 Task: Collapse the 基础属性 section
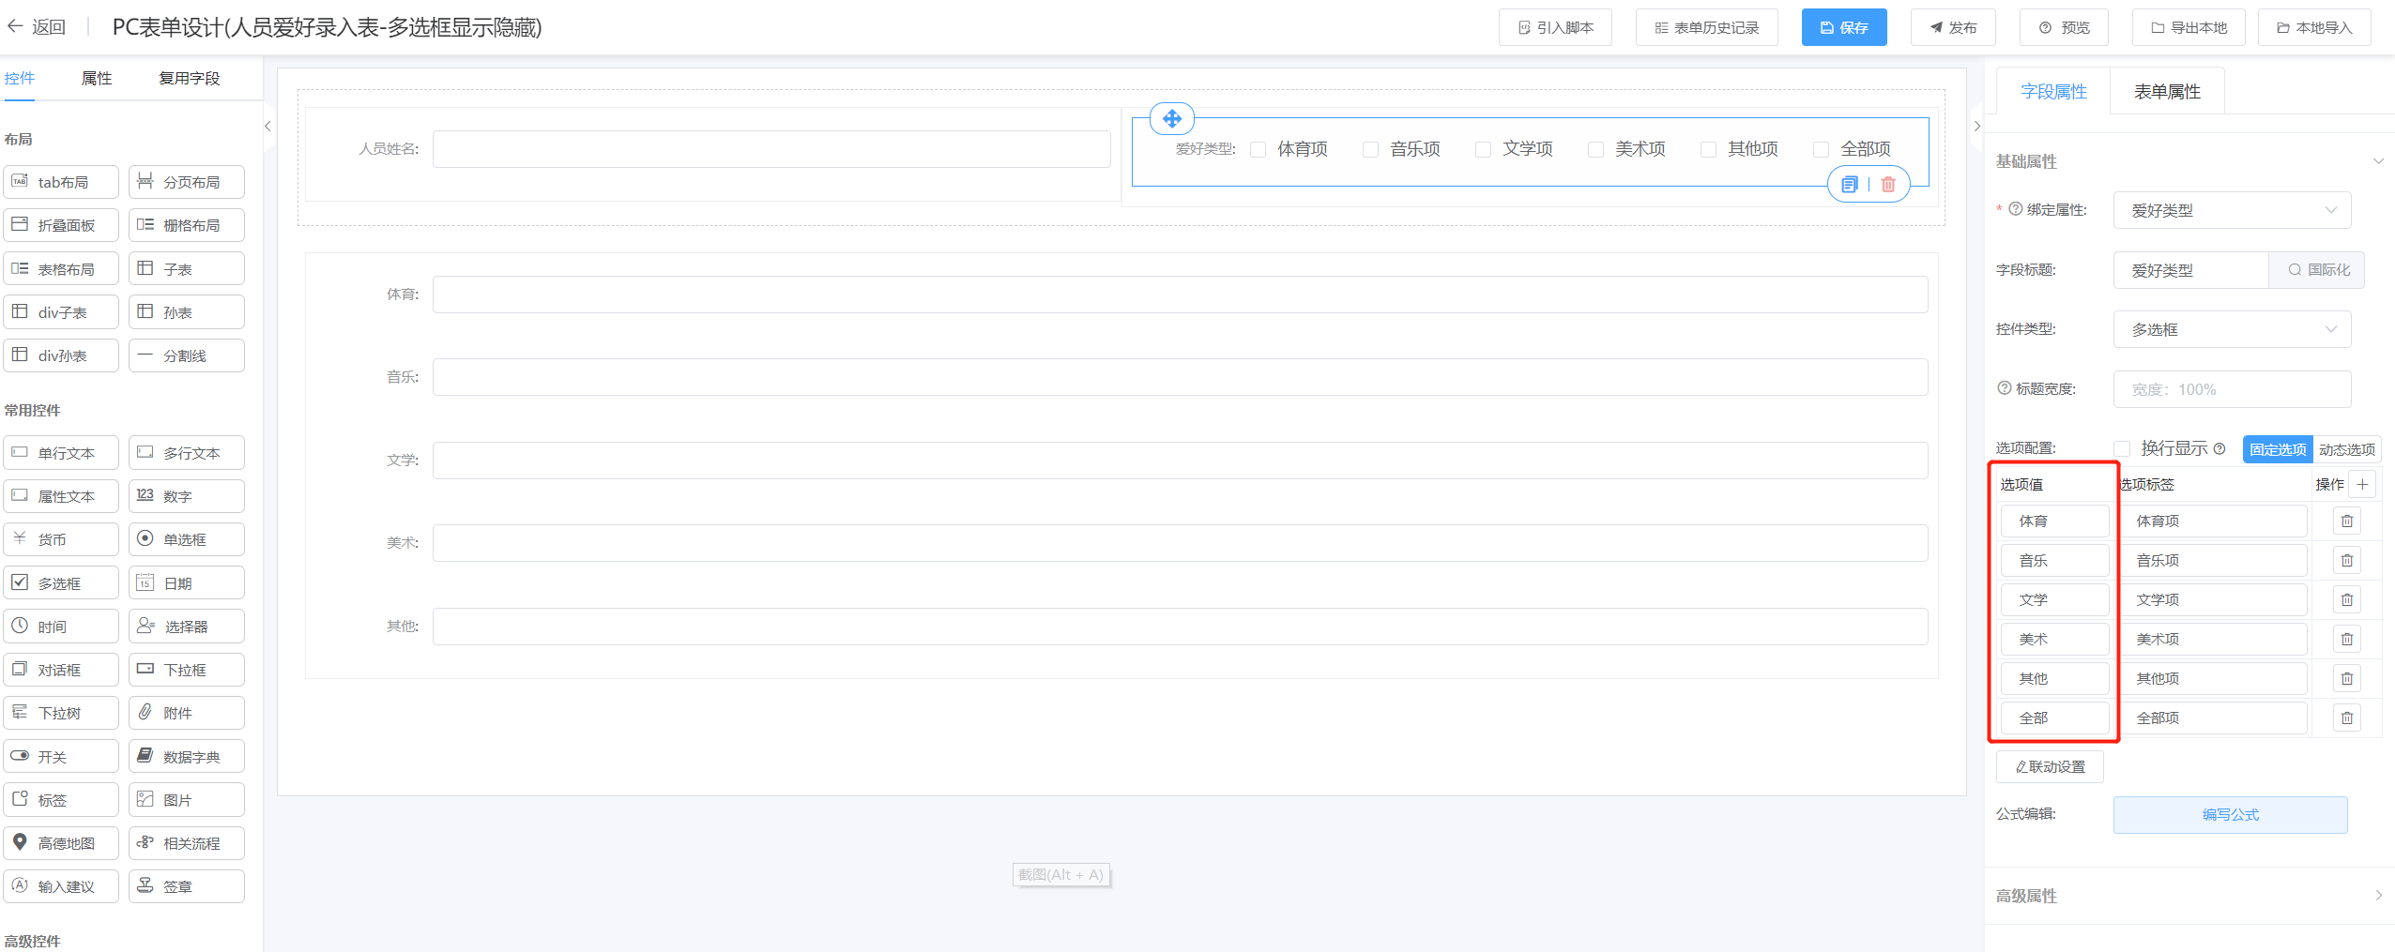[2378, 161]
